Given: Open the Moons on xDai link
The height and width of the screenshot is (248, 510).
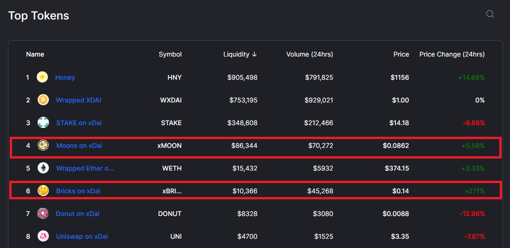Looking at the screenshot, I should pyautogui.click(x=79, y=146).
